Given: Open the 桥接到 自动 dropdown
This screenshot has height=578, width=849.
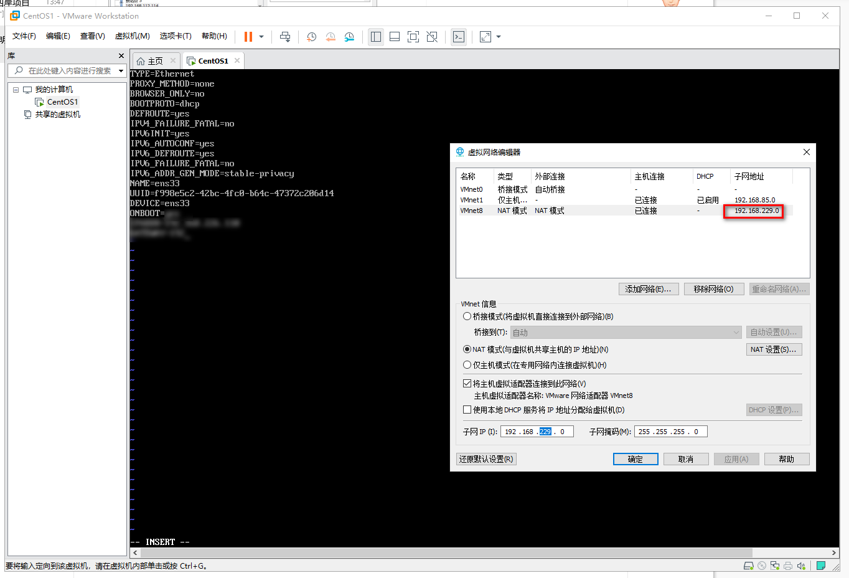Looking at the screenshot, I should [626, 333].
